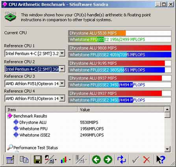The image size is (176, 167).
Task: Click the red X cancel icon
Action: 146,160
